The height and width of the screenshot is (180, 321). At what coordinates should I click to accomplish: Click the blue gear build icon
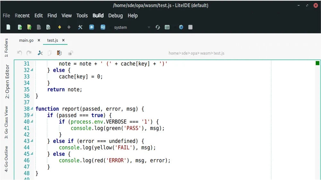click(181, 27)
